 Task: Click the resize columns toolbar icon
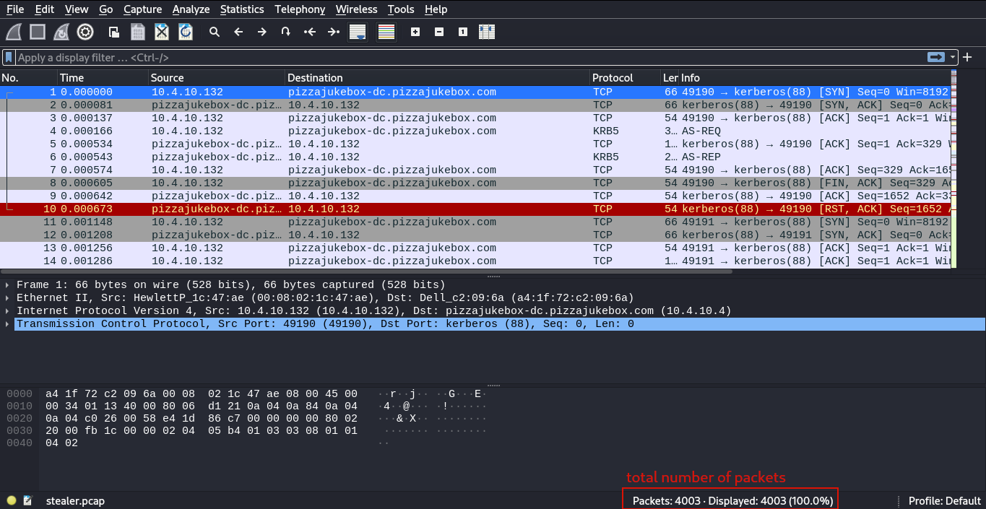487,32
